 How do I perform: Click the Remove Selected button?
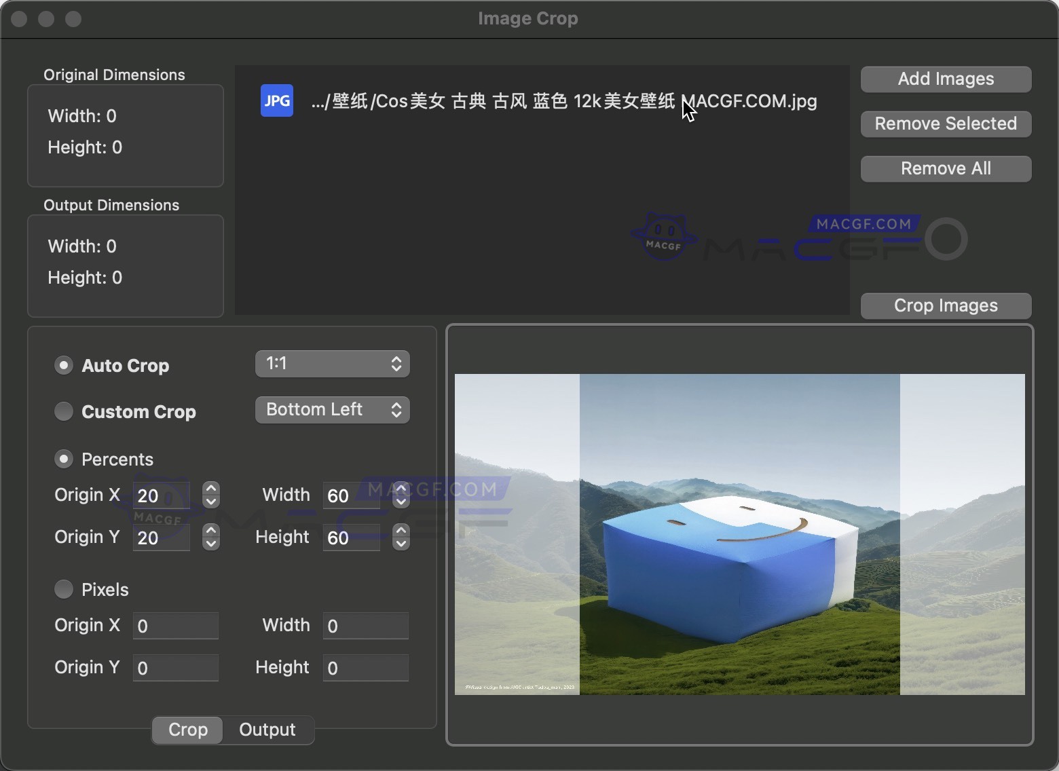[945, 124]
